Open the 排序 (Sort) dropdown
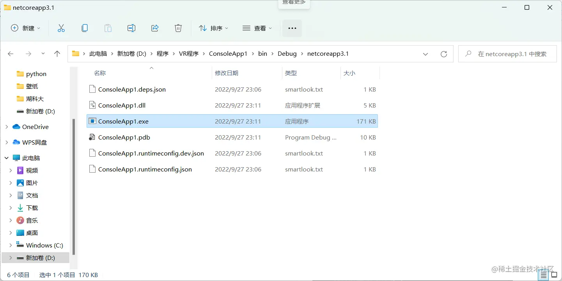The image size is (562, 281). coord(214,28)
